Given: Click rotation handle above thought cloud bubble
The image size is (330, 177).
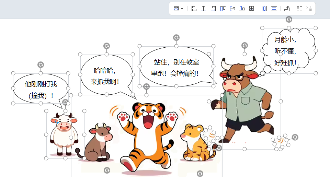Looking at the screenshot, I should coord(289,20).
